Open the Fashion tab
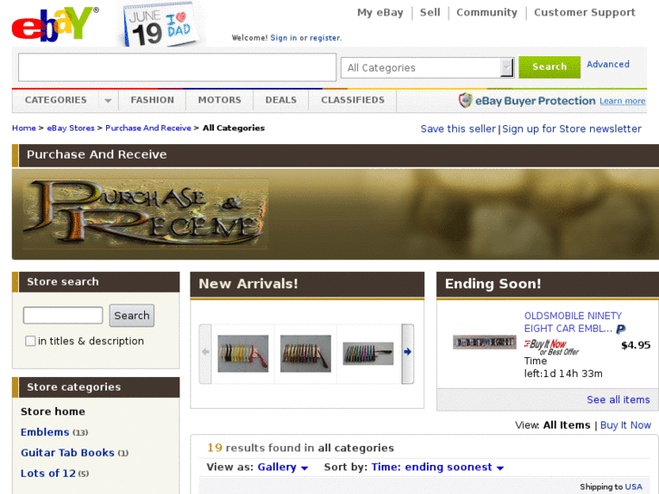The image size is (659, 494). (x=152, y=100)
